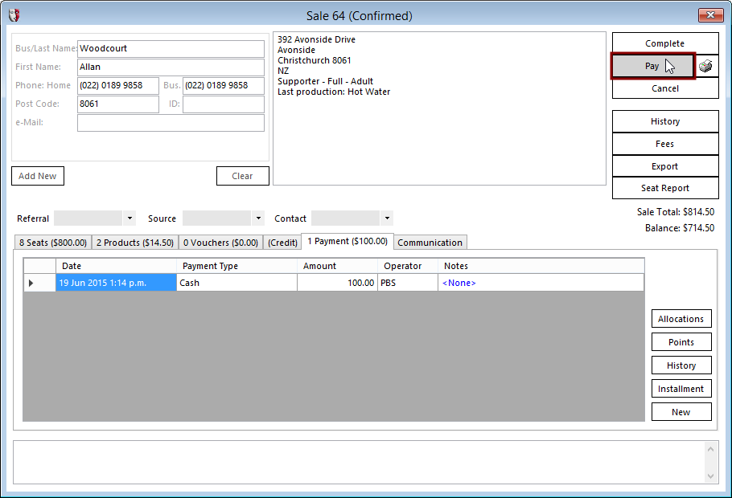Viewport: 732px width, 498px height.
Task: Select the '19 Jun 2015 1:14 p.m.' cell
Action: click(x=116, y=283)
